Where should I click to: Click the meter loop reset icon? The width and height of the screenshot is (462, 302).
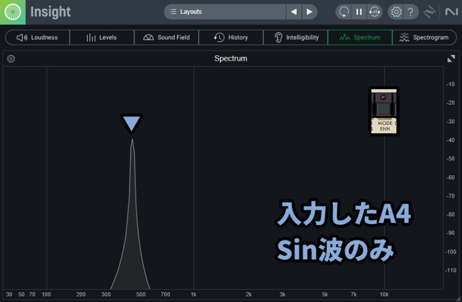374,12
